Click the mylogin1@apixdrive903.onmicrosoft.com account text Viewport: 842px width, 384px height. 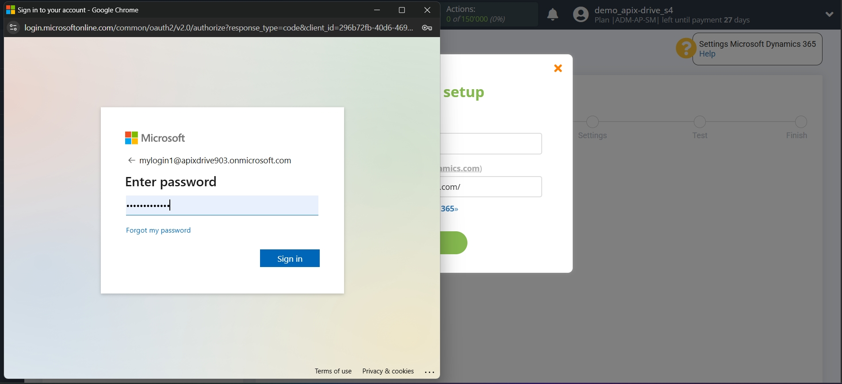215,160
